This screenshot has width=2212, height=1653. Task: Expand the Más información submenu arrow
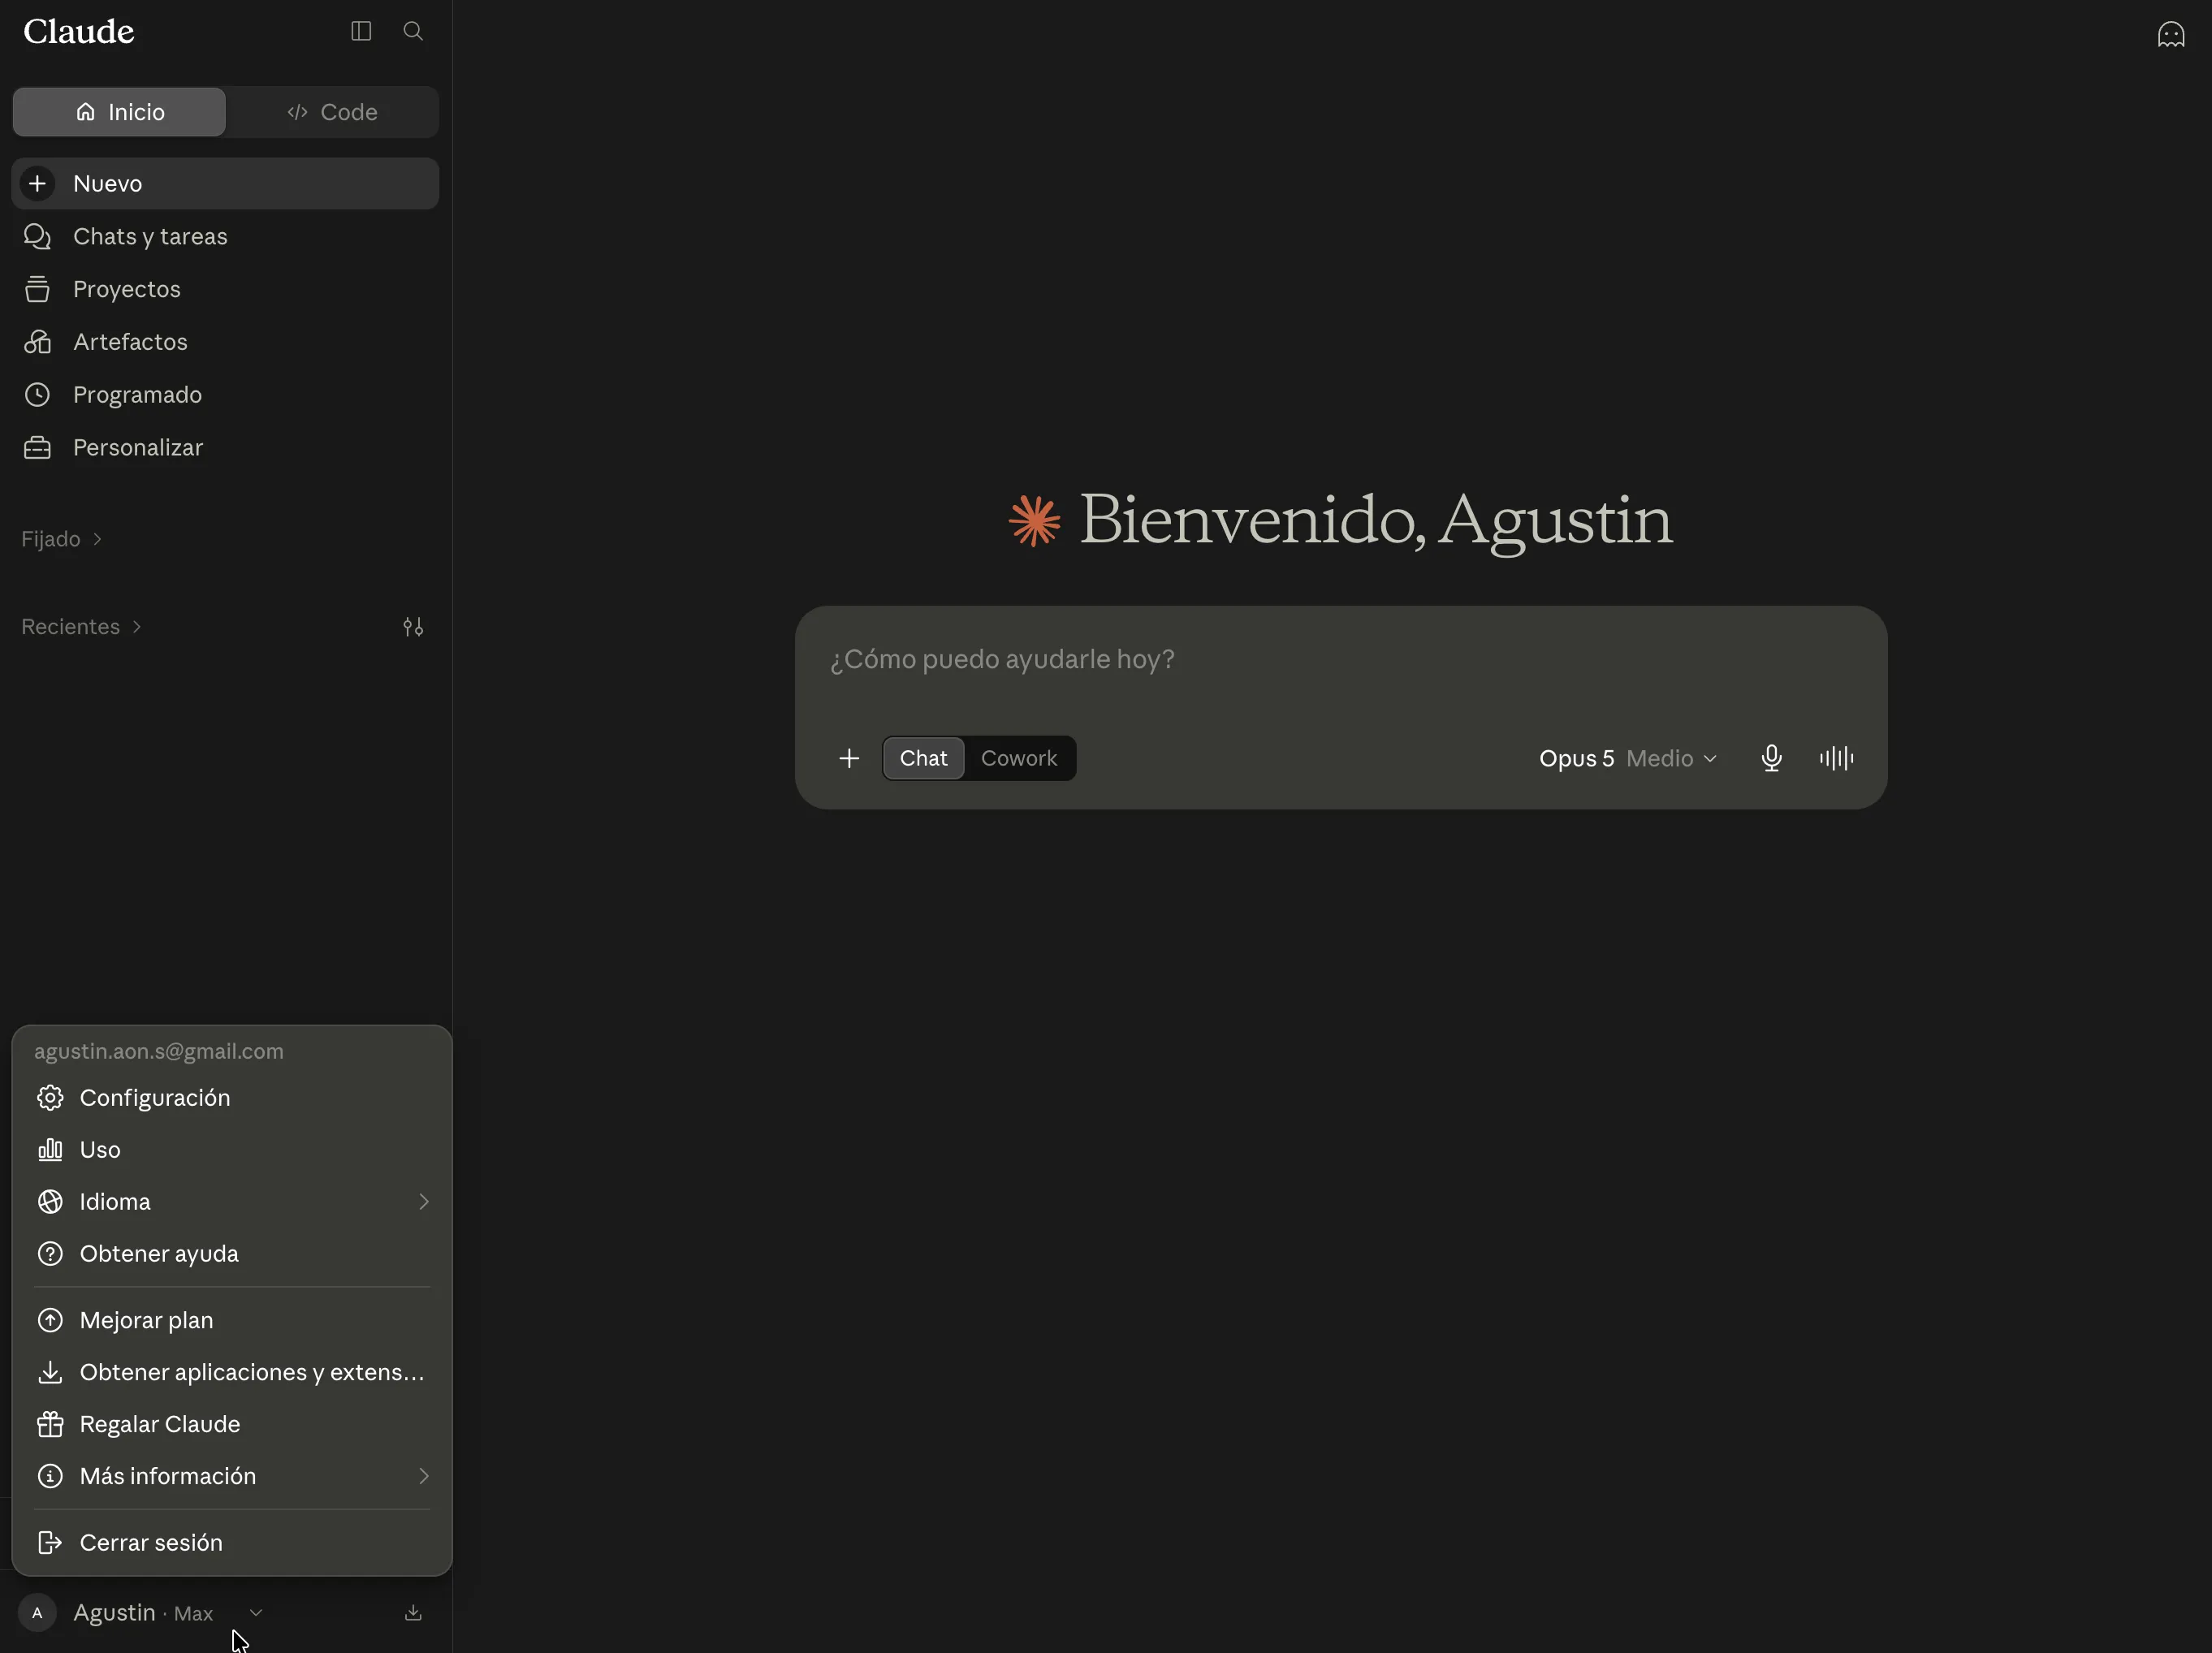(424, 1476)
